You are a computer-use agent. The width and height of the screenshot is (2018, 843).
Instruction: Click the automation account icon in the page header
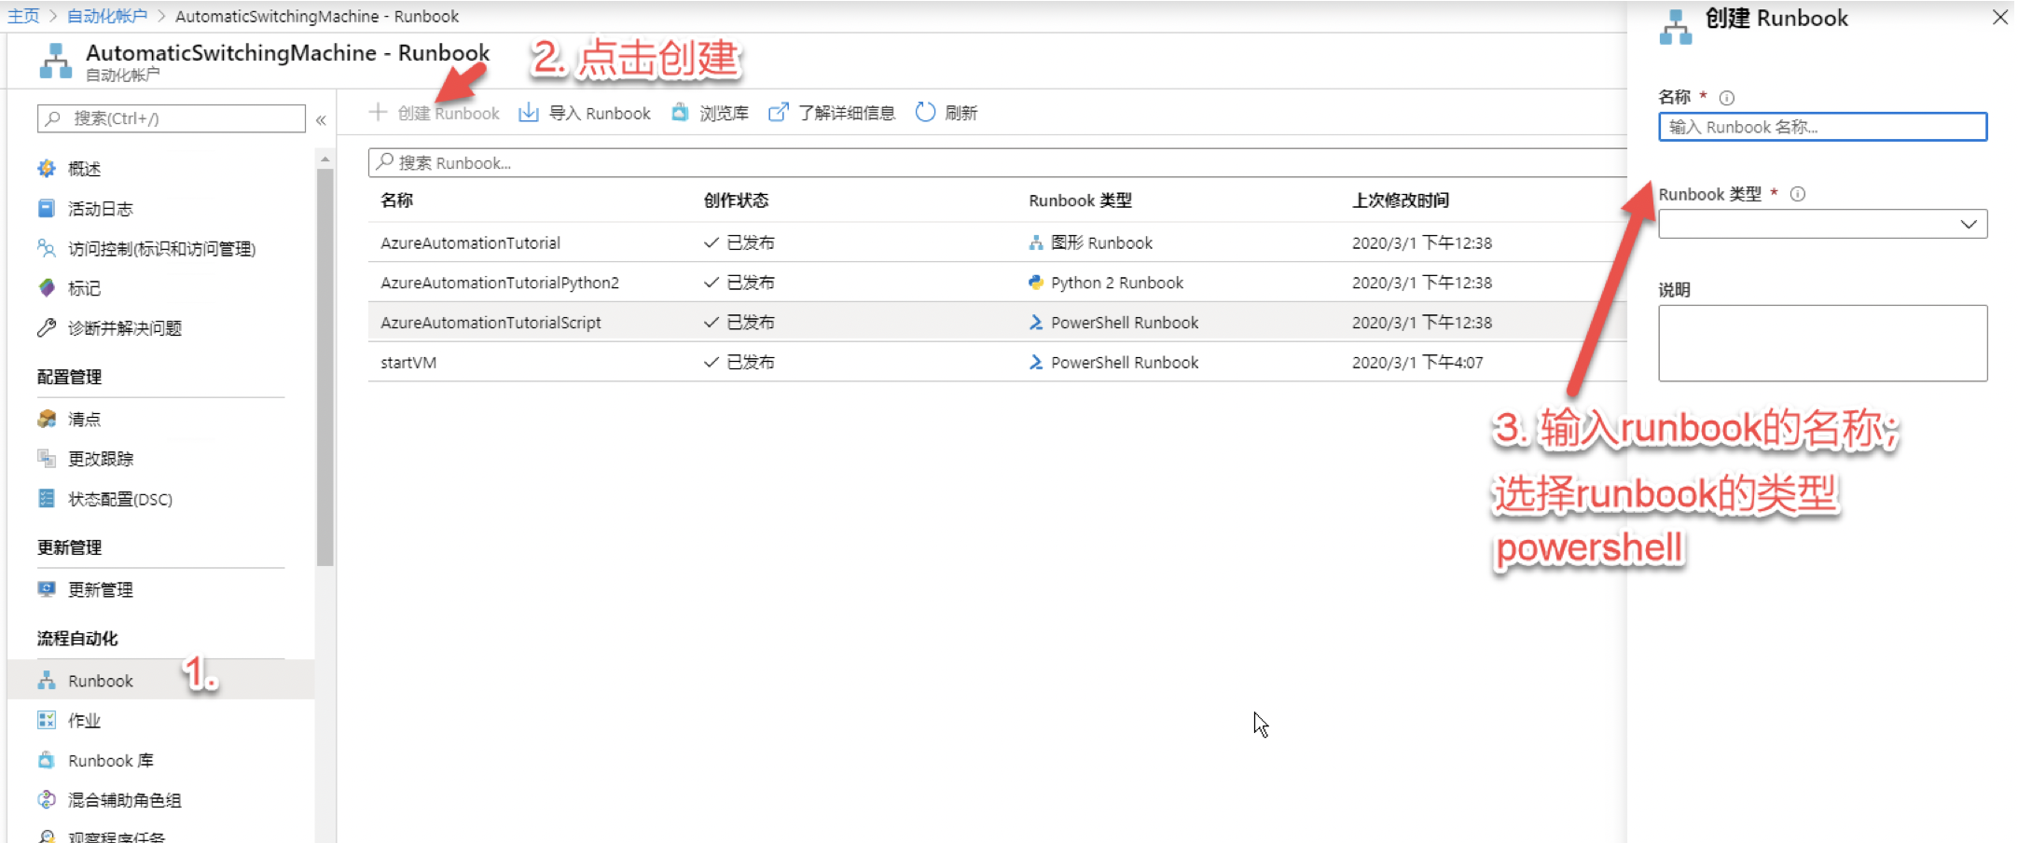click(x=55, y=61)
